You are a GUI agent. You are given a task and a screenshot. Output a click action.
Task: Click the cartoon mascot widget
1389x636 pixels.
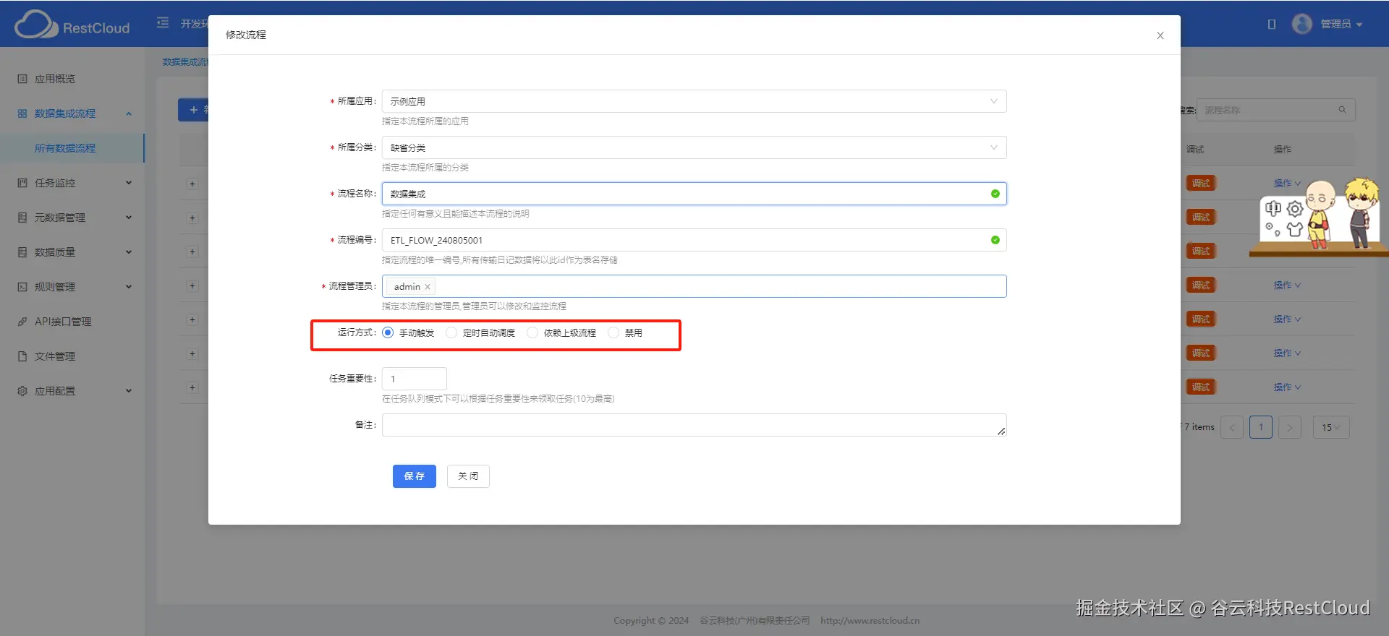coord(1320,217)
